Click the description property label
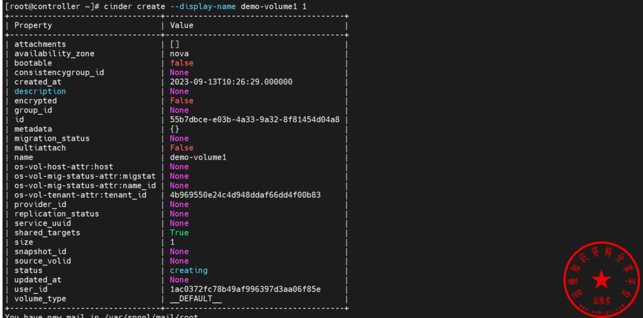 click(x=40, y=91)
